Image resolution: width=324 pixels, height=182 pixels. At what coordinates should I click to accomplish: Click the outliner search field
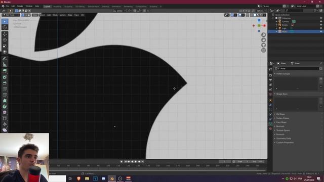(294, 11)
